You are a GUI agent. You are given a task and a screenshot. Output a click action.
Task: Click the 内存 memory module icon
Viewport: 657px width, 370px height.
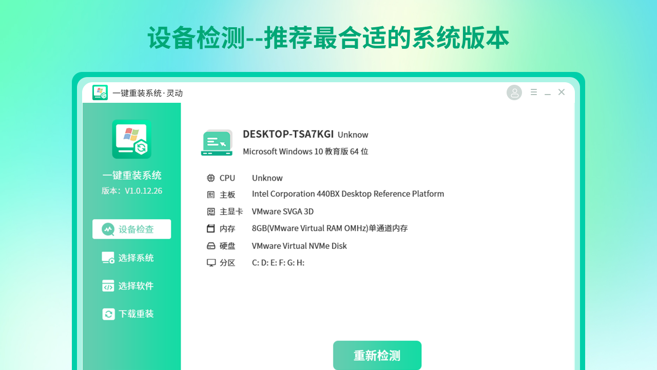tap(211, 229)
